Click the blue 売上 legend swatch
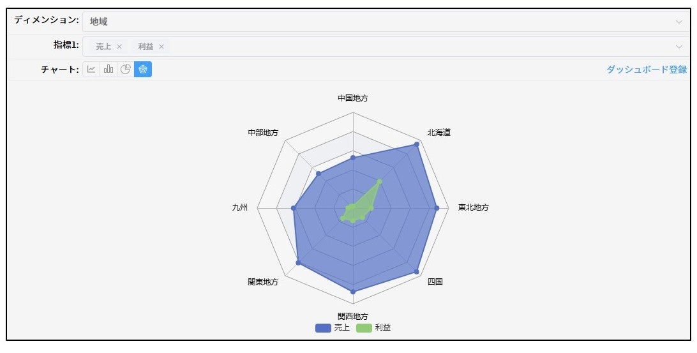Screen dimensions: 697x353 tap(324, 327)
